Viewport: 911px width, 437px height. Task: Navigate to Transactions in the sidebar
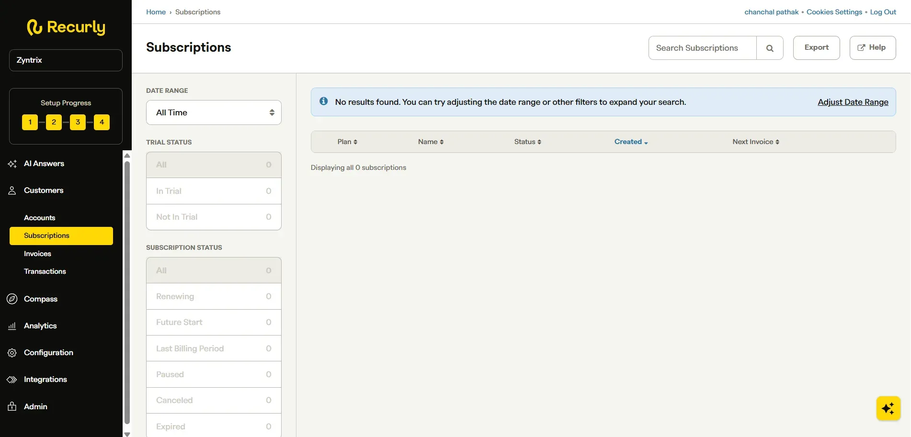45,271
